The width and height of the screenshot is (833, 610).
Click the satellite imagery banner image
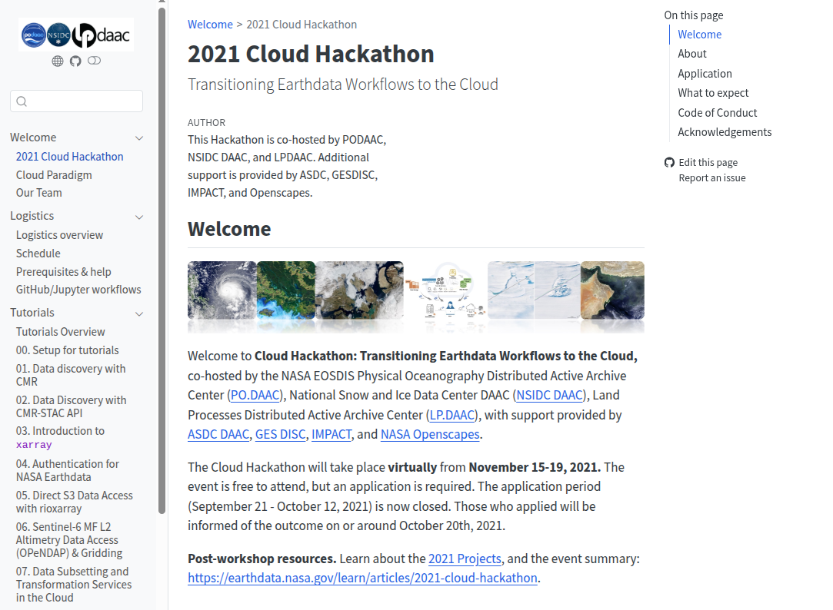tap(415, 290)
